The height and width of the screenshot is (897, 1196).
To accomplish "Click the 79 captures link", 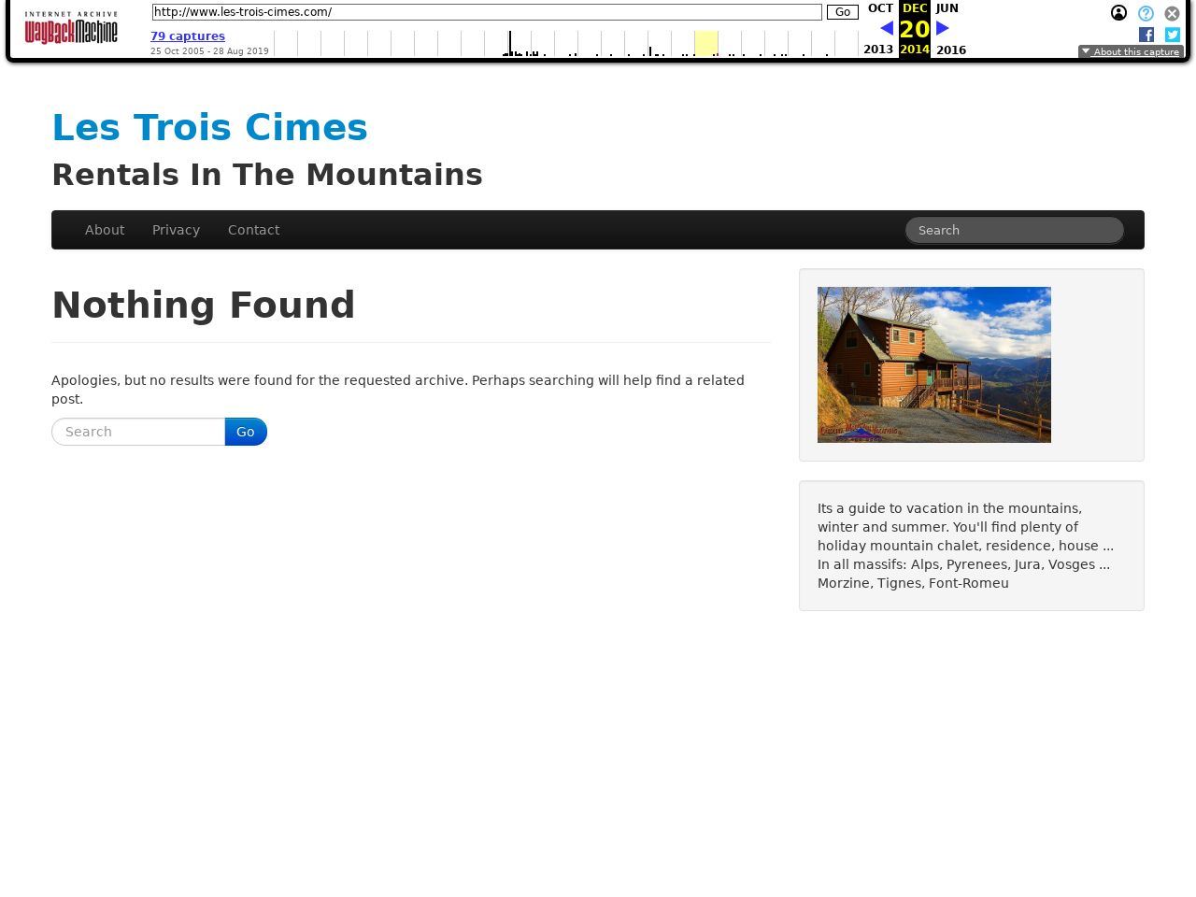I will click(x=188, y=36).
